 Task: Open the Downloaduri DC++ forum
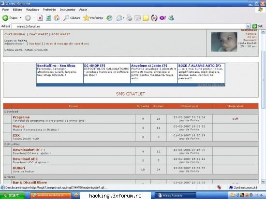[x=29, y=150]
